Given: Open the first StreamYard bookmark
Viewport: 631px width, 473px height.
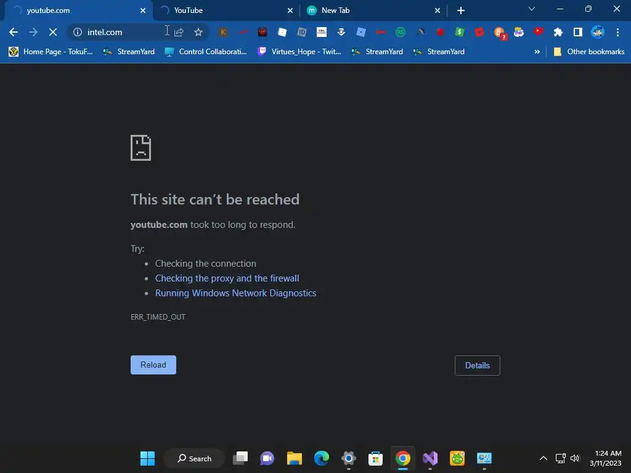Looking at the screenshot, I should [x=129, y=52].
